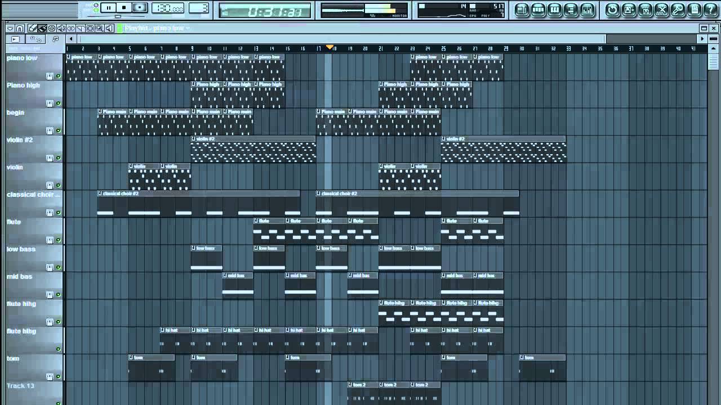
Task: Select the slice tool in playlist toolbar
Action: point(81,28)
